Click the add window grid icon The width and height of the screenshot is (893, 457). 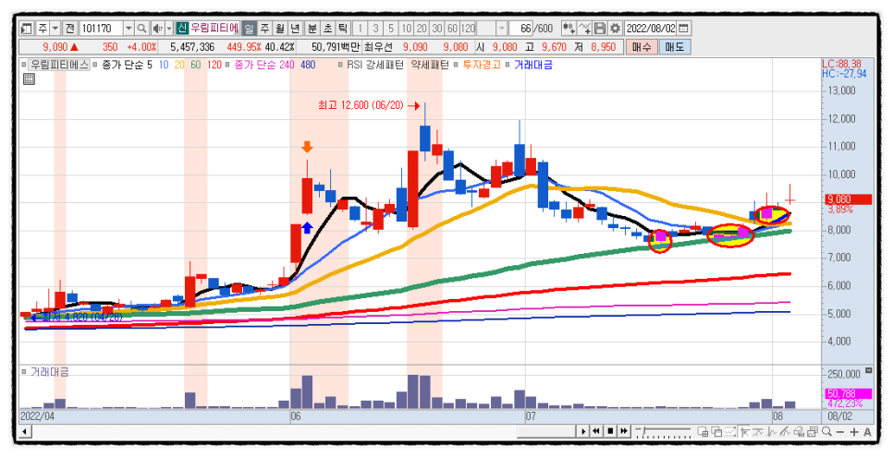pyautogui.click(x=703, y=432)
